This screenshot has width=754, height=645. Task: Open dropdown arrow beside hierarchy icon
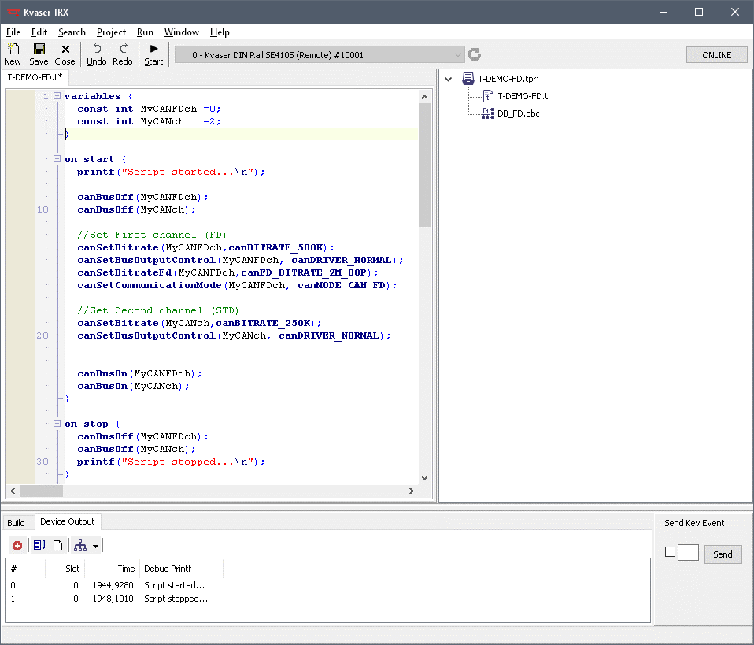pyautogui.click(x=95, y=547)
